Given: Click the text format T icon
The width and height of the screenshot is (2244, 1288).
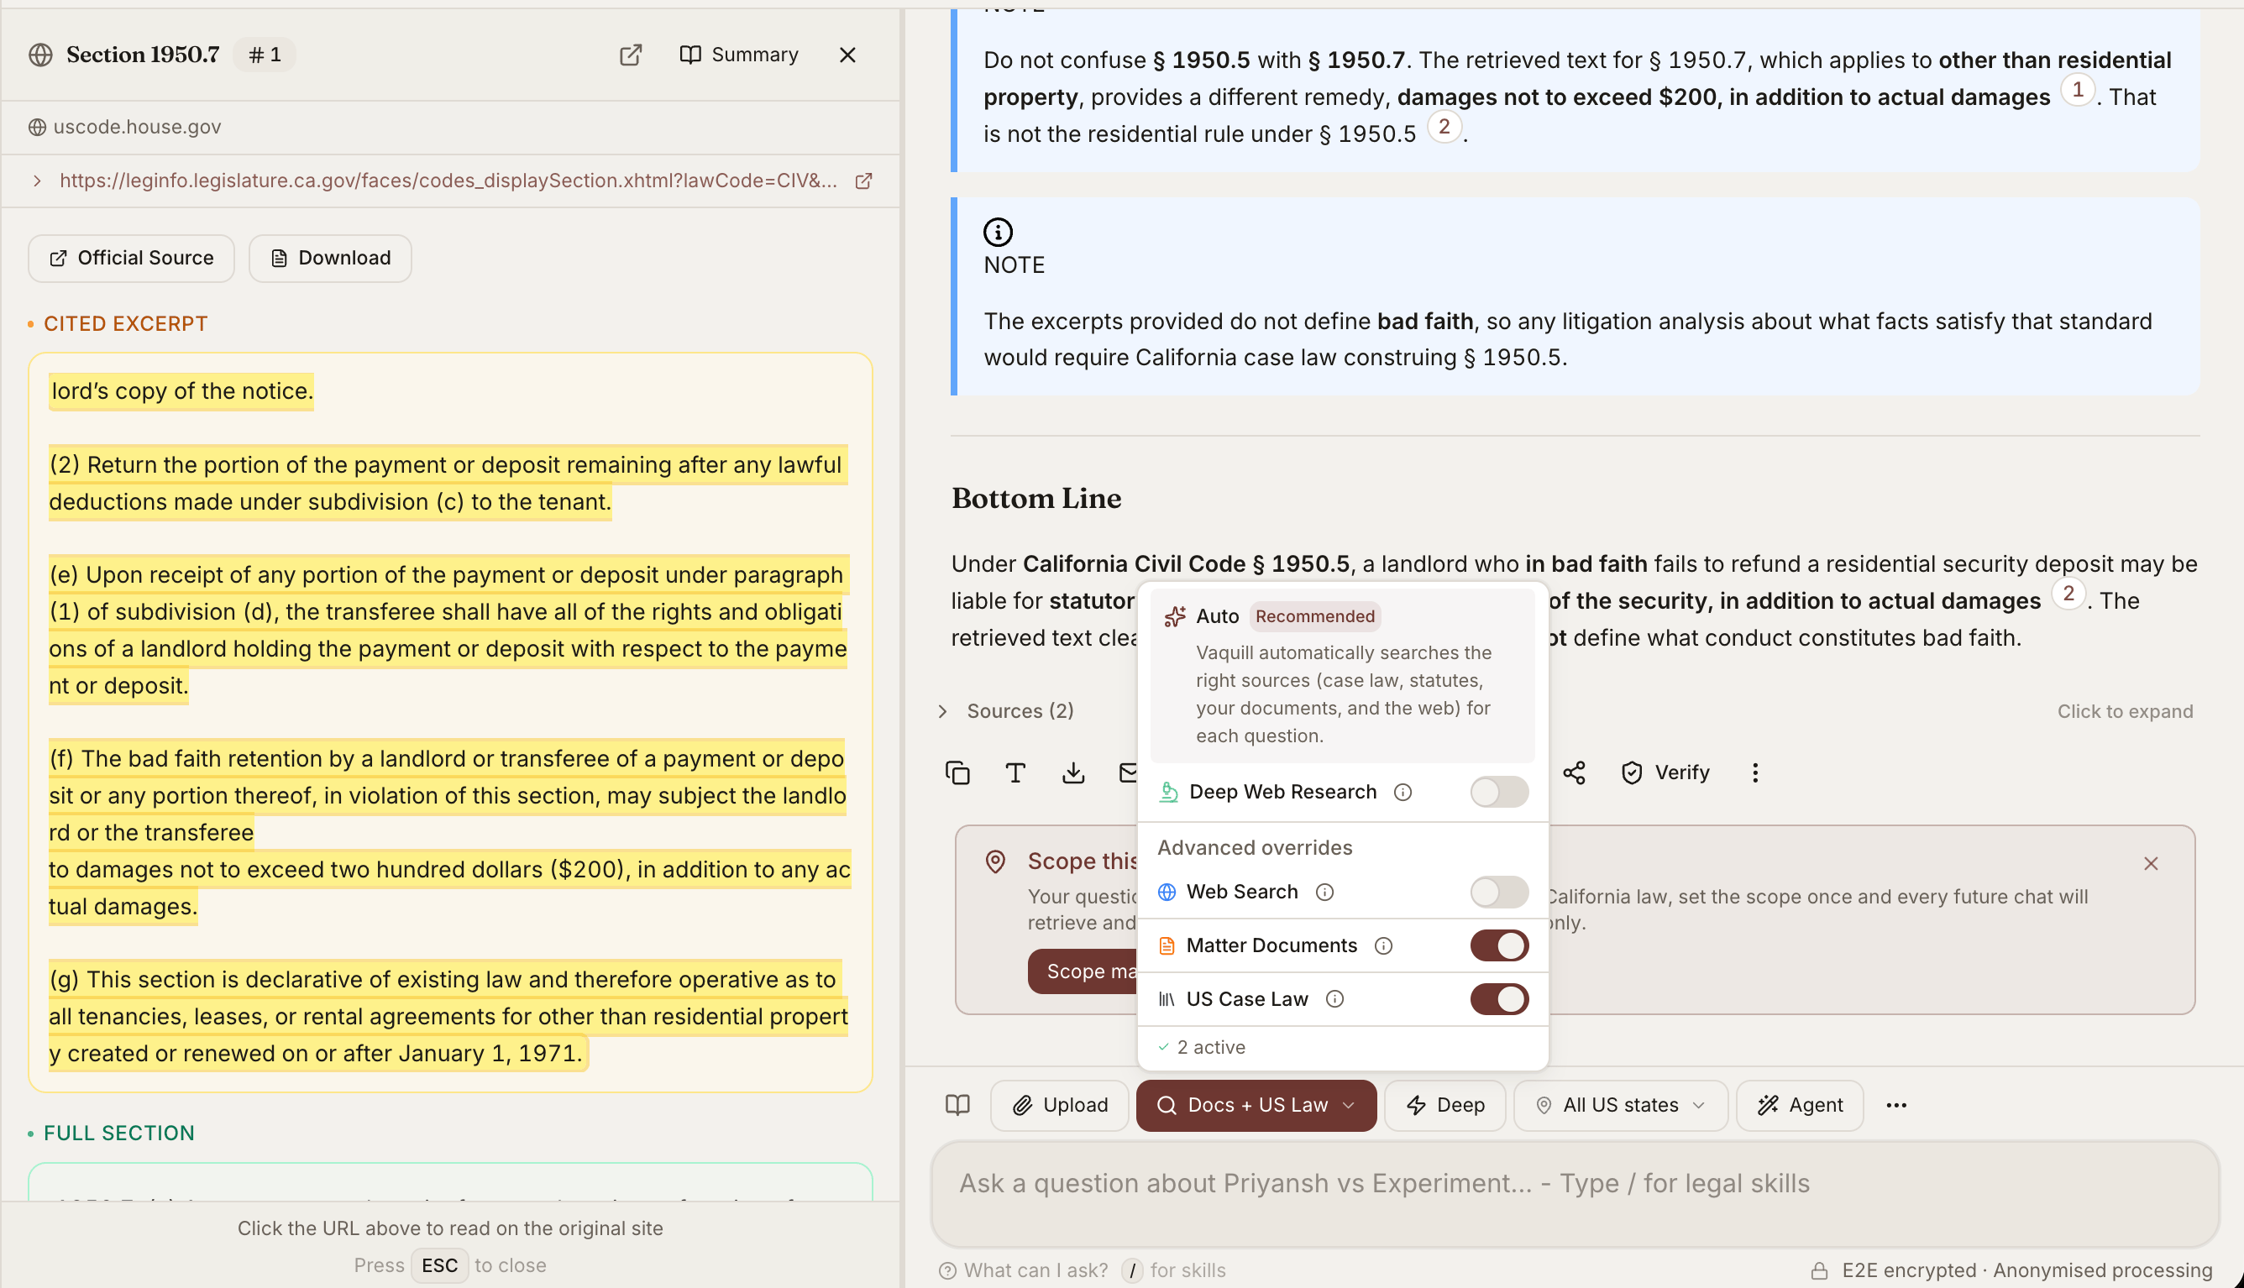Looking at the screenshot, I should 1015,772.
